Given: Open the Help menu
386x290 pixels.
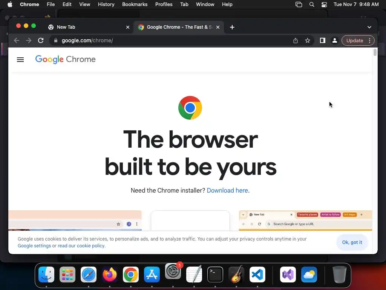Looking at the screenshot, I should pos(227,5).
